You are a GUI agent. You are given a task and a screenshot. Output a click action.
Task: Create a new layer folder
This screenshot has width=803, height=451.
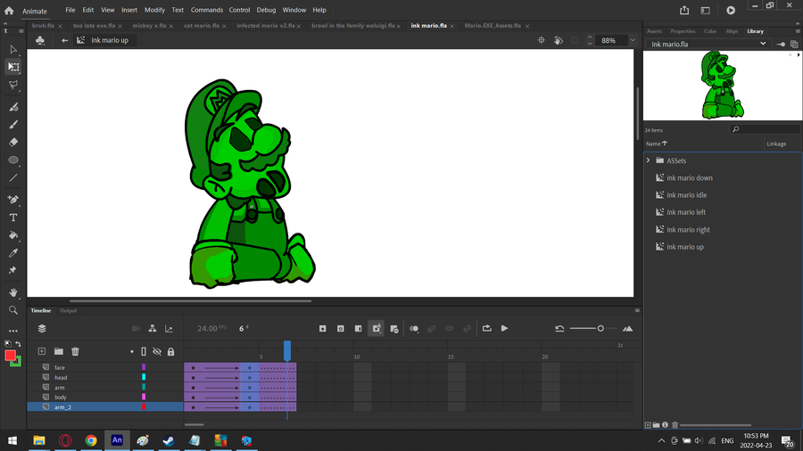pyautogui.click(x=59, y=351)
